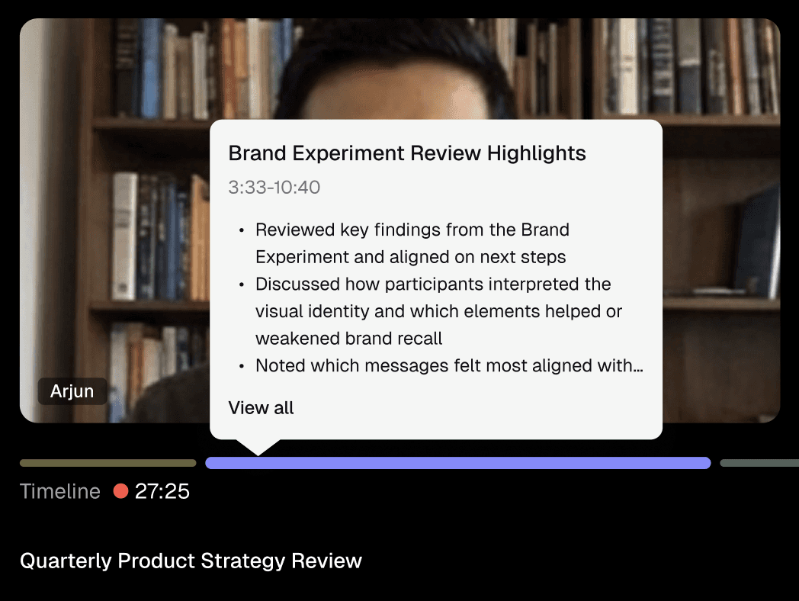Select the olive first timeline segment
799x601 pixels.
click(108, 463)
